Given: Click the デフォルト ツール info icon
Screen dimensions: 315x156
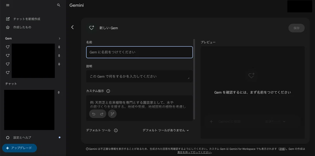Looking at the screenshot, I should (116, 130).
